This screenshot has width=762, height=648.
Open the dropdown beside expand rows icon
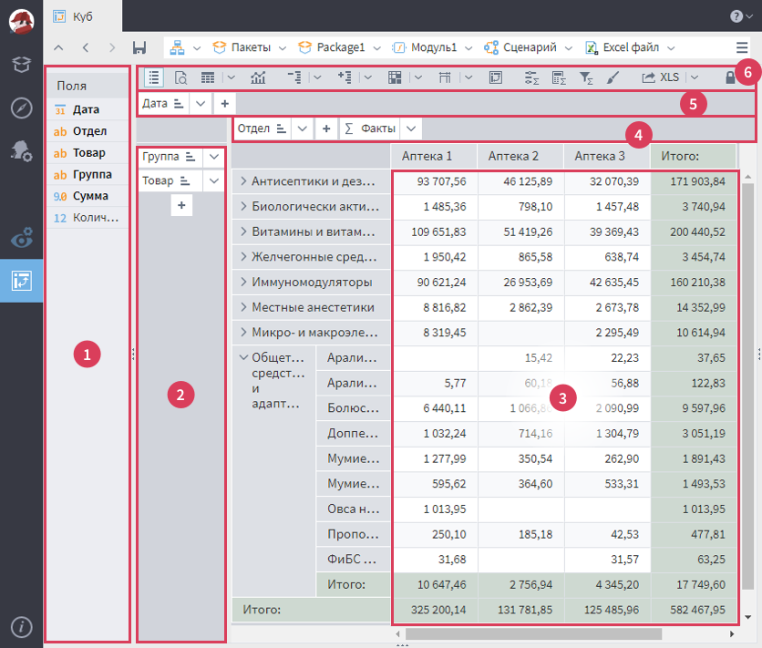tap(368, 77)
